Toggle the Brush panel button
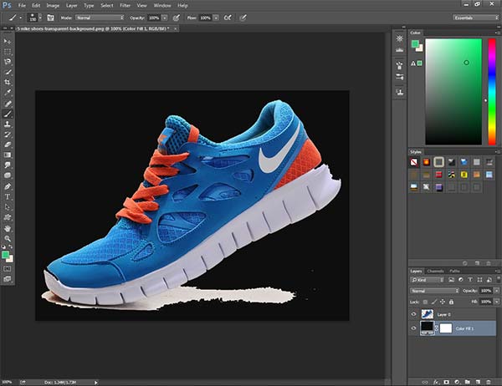Screen dimensions: 502x386 coord(50,18)
